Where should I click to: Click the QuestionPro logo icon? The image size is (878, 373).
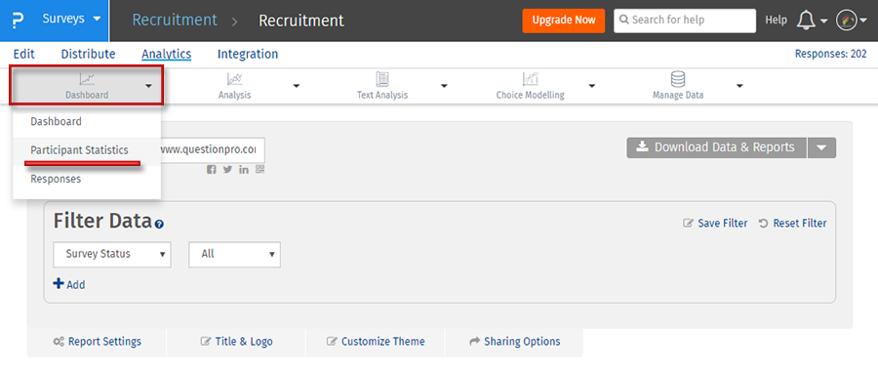18,21
